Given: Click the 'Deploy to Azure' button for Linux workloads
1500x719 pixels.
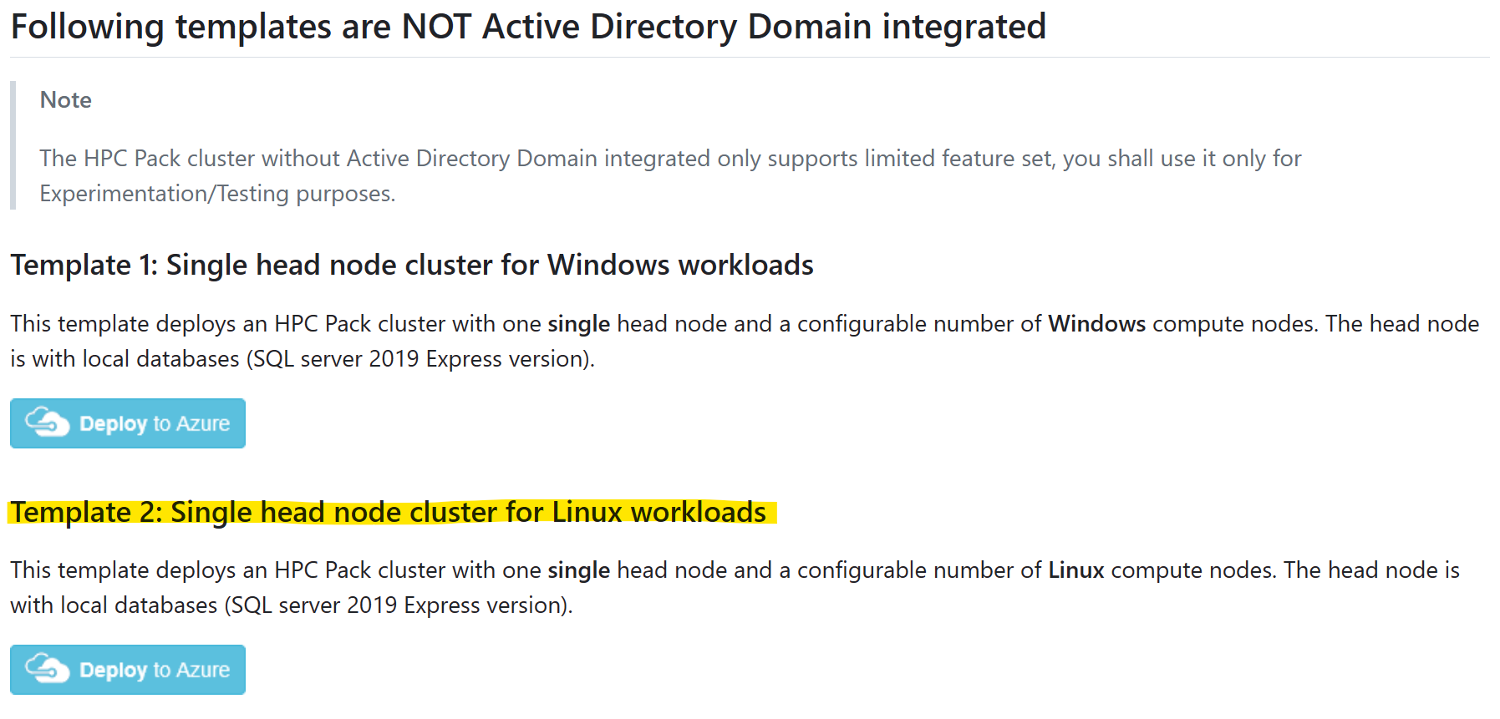Looking at the screenshot, I should coord(127,669).
